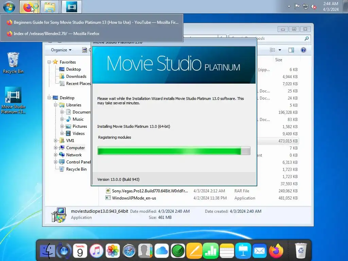Expand the Computer tree node
The height and width of the screenshot is (261, 348).
(x=55, y=147)
